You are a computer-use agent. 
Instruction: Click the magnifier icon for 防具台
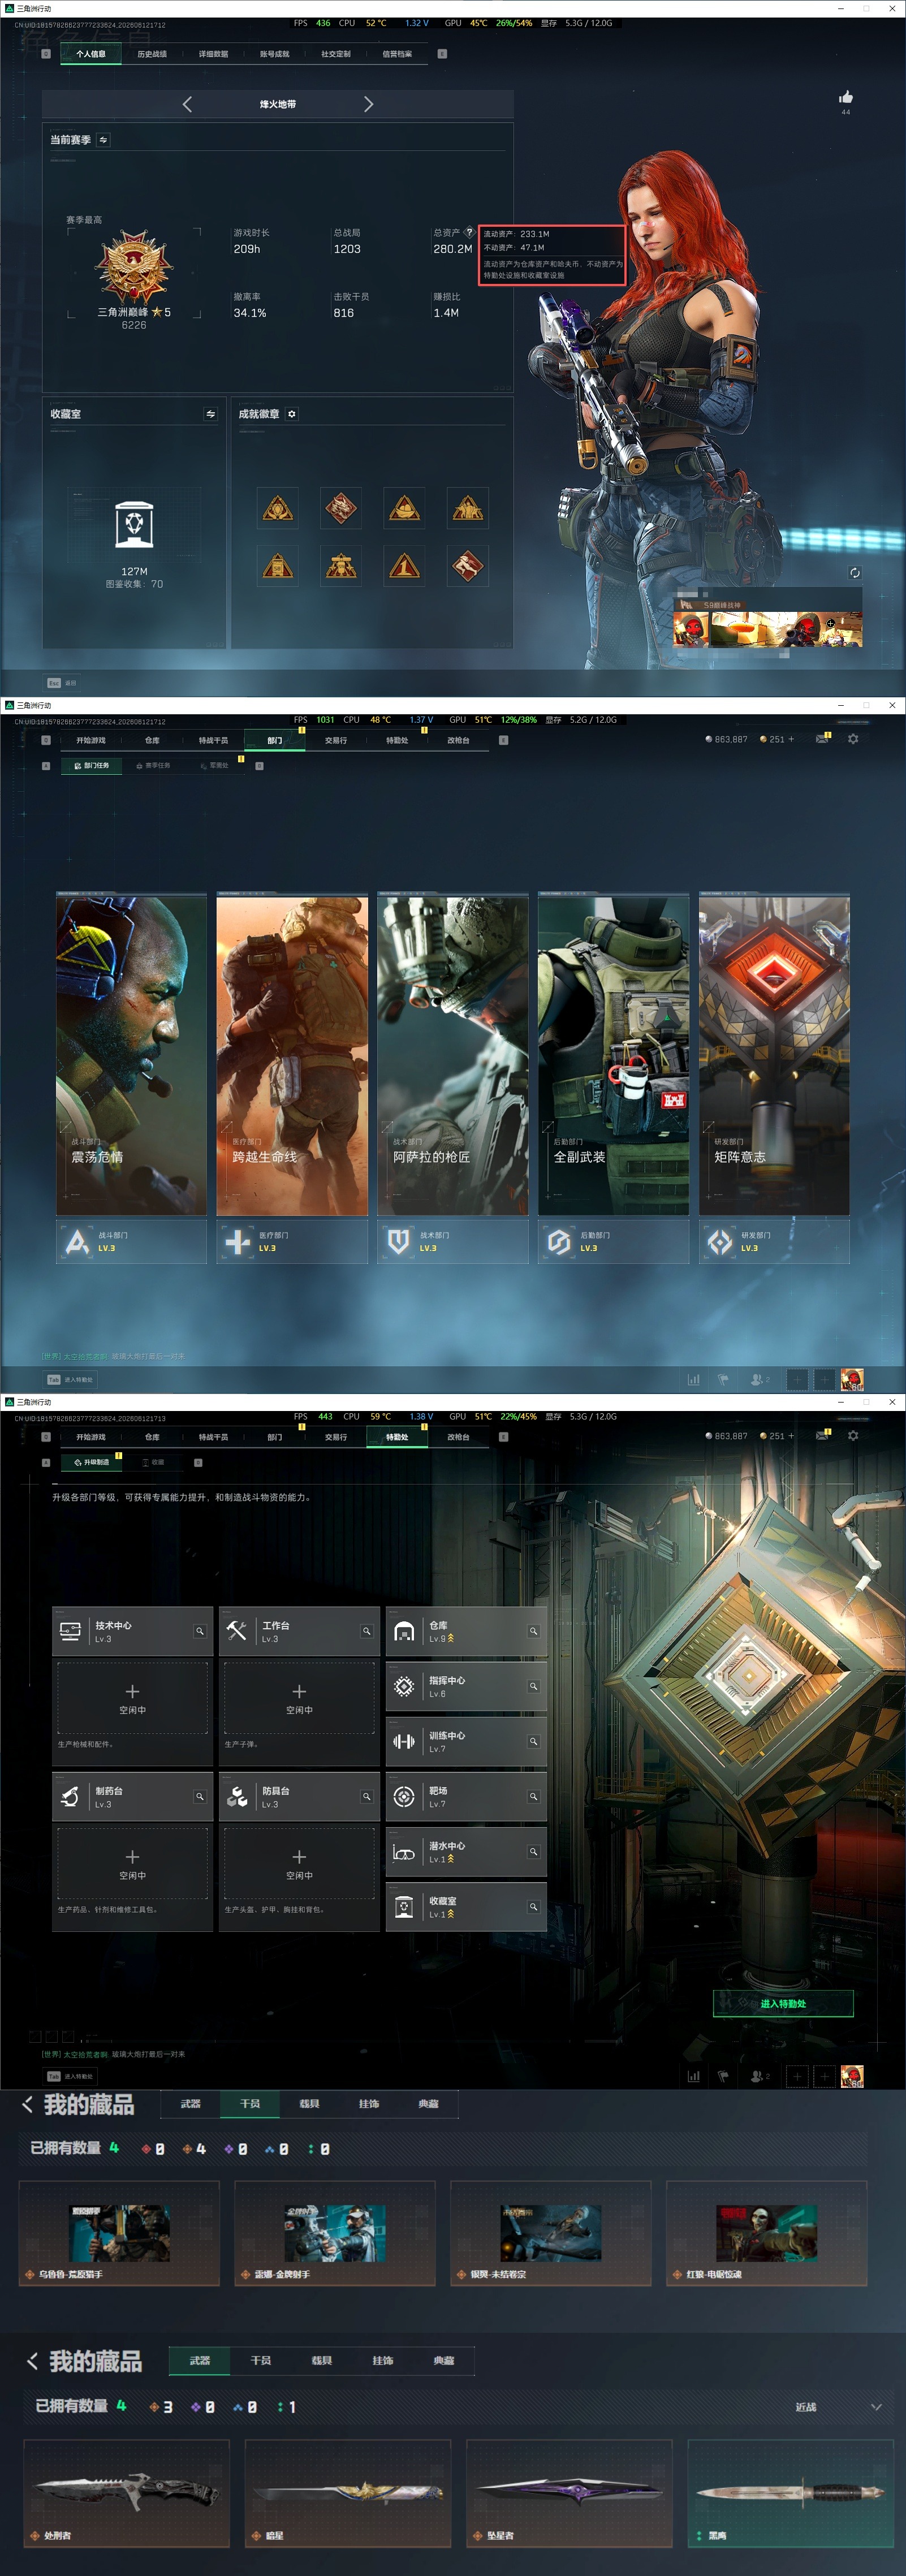367,1796
